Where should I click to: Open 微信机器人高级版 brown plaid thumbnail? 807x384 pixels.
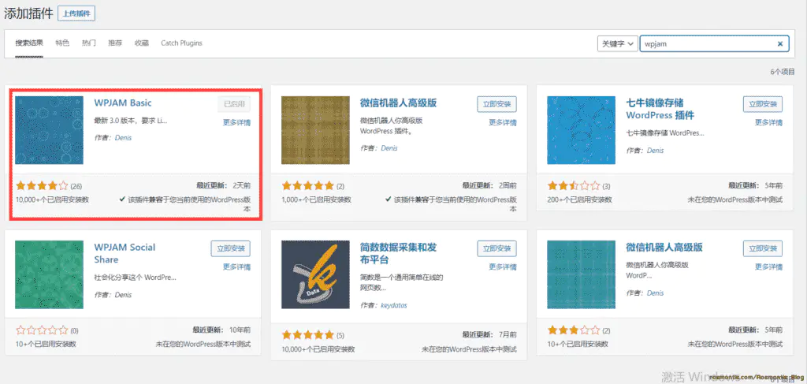click(315, 130)
